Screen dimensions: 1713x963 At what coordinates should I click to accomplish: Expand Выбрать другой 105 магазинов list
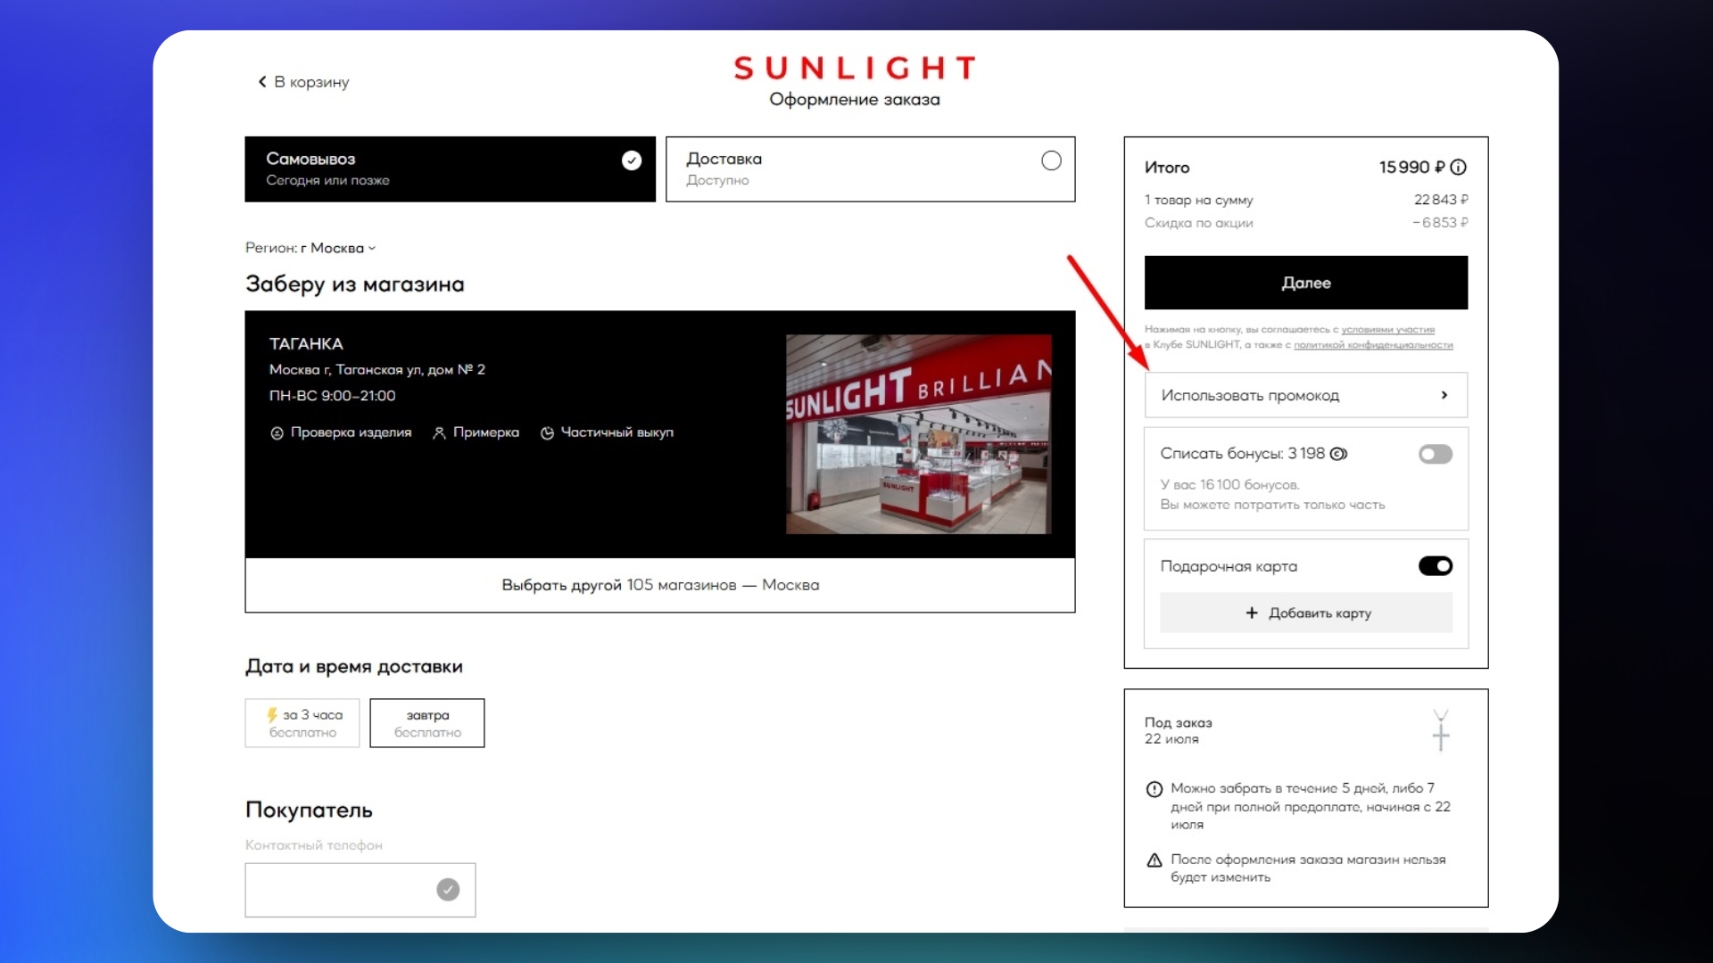pyautogui.click(x=659, y=585)
